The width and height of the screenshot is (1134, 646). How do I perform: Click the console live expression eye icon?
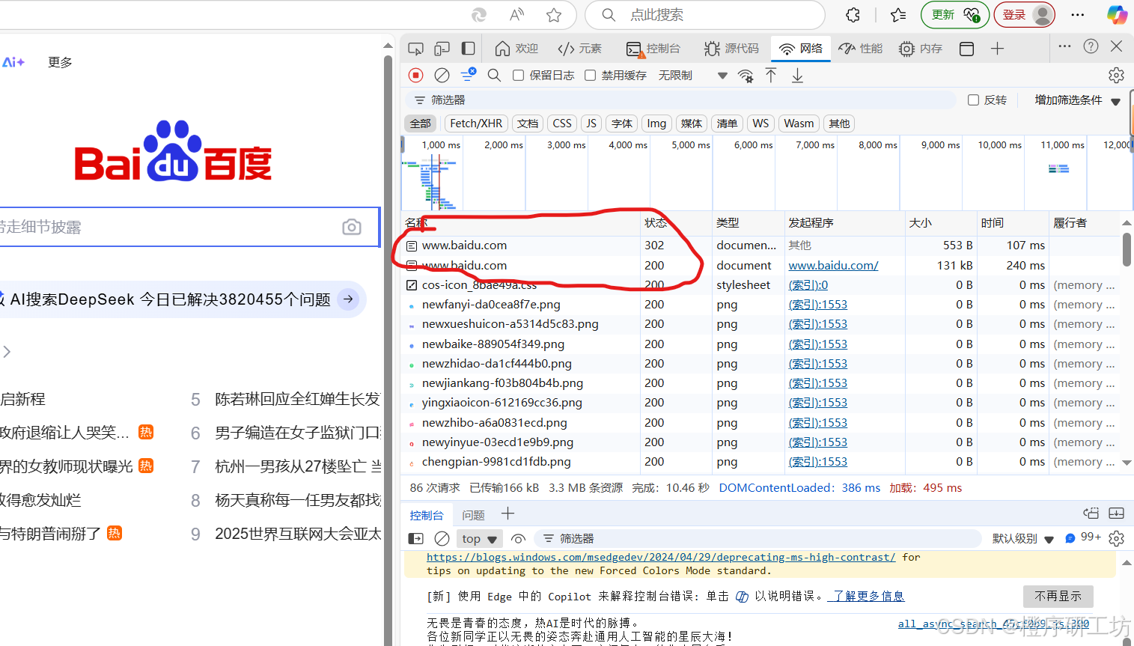517,538
